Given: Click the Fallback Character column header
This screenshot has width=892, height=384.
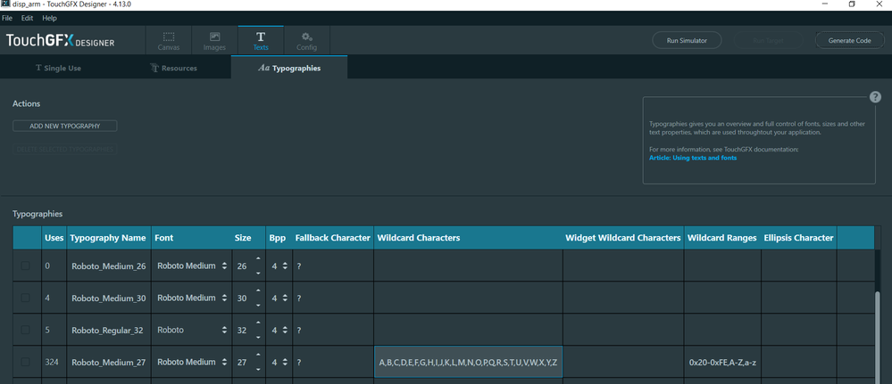Looking at the screenshot, I should [333, 238].
